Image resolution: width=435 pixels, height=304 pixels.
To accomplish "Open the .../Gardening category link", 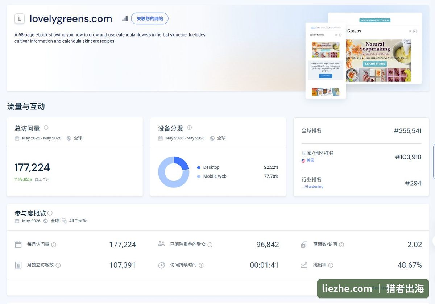I will point(312,187).
